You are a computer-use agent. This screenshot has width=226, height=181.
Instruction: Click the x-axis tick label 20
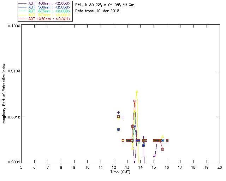coord(220,167)
